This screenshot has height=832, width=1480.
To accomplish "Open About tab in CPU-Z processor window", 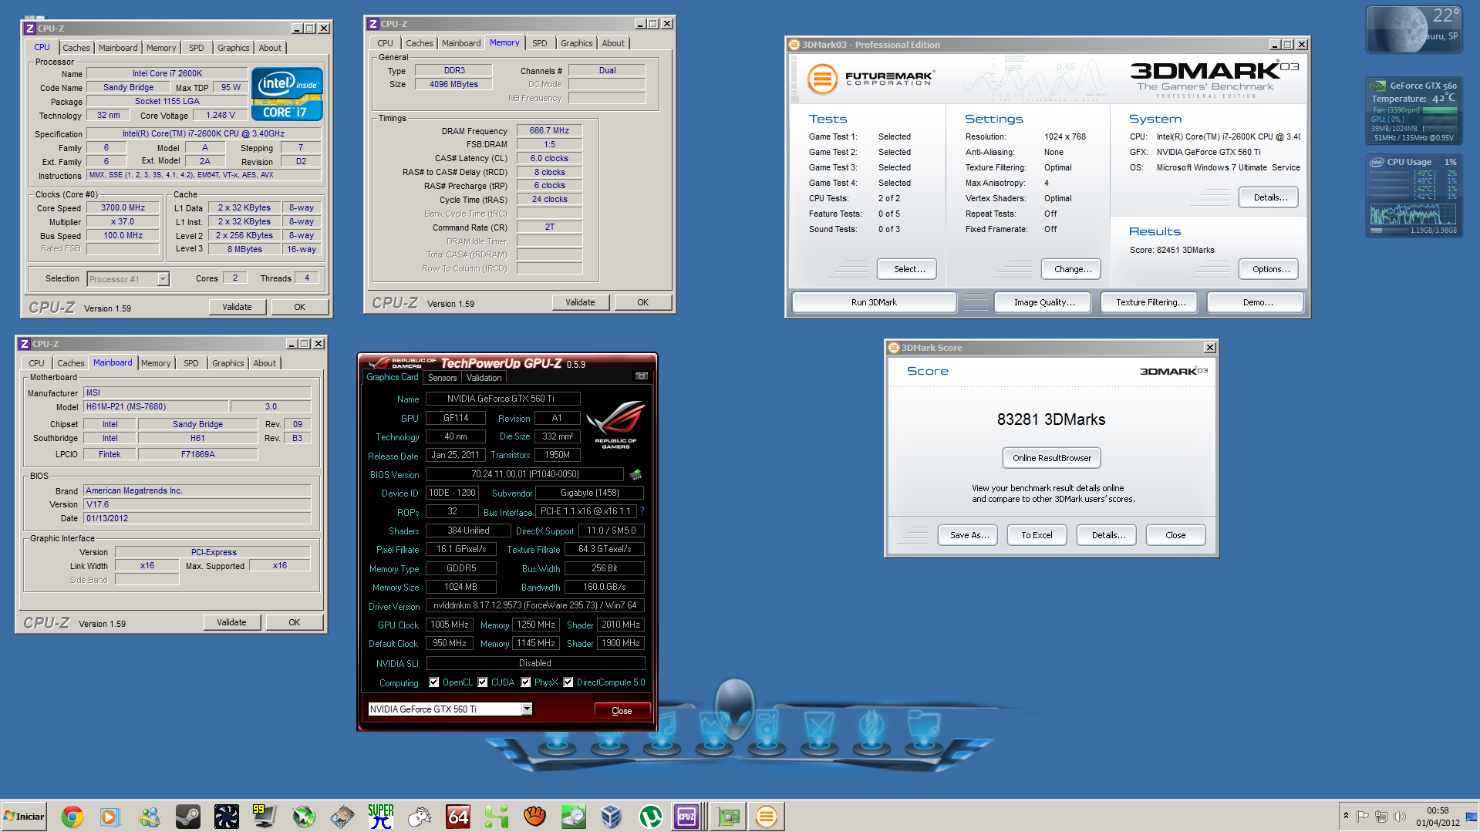I will [x=270, y=48].
